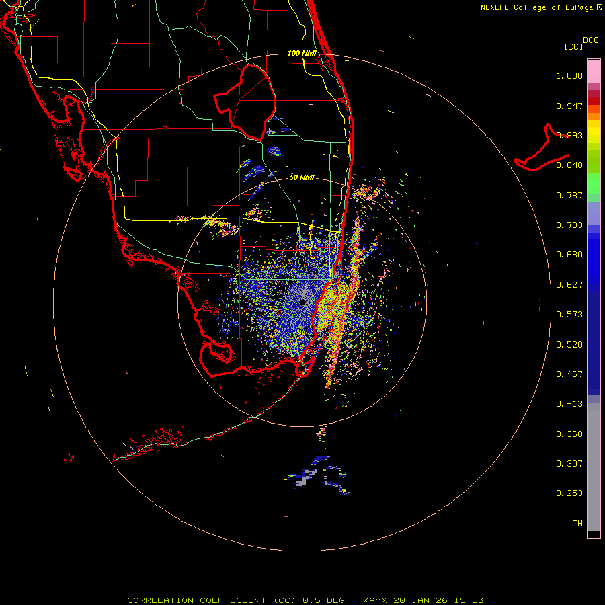Click the black radar site dot
The image size is (605, 605).
(x=302, y=302)
